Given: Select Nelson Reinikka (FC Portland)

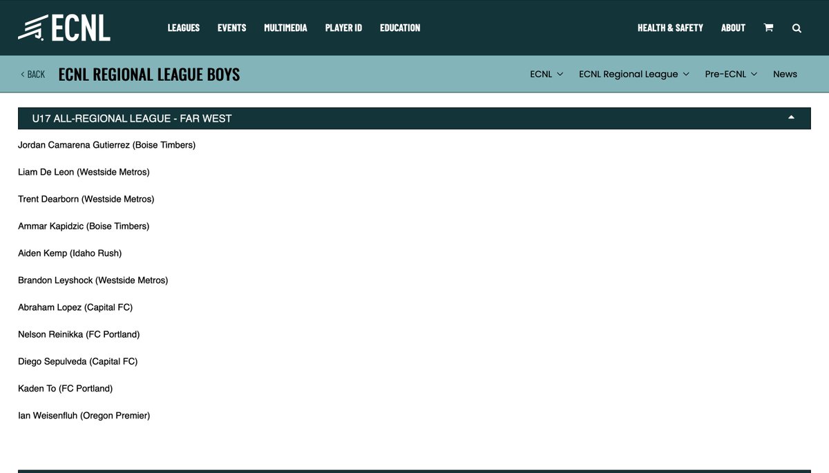Looking at the screenshot, I should (79, 334).
